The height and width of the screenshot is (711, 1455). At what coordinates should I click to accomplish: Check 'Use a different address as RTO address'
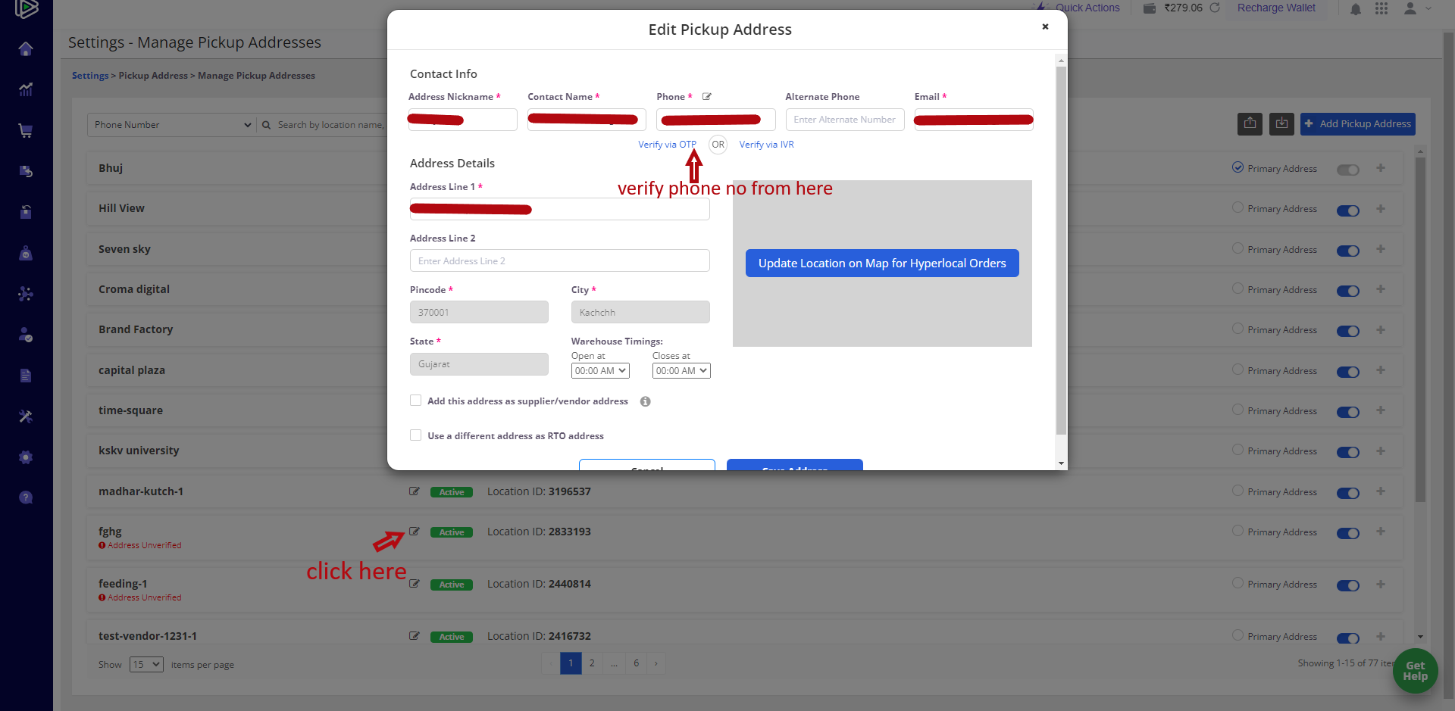click(415, 435)
